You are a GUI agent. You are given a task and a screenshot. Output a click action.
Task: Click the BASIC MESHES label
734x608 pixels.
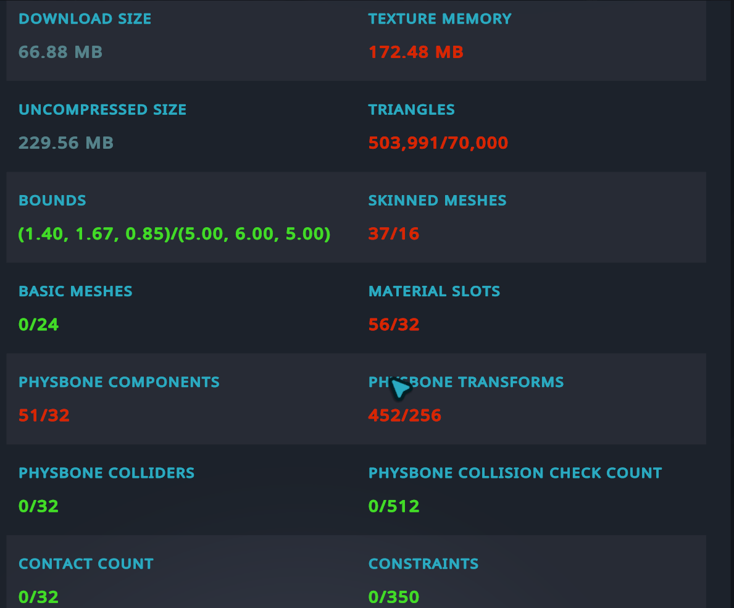(75, 291)
